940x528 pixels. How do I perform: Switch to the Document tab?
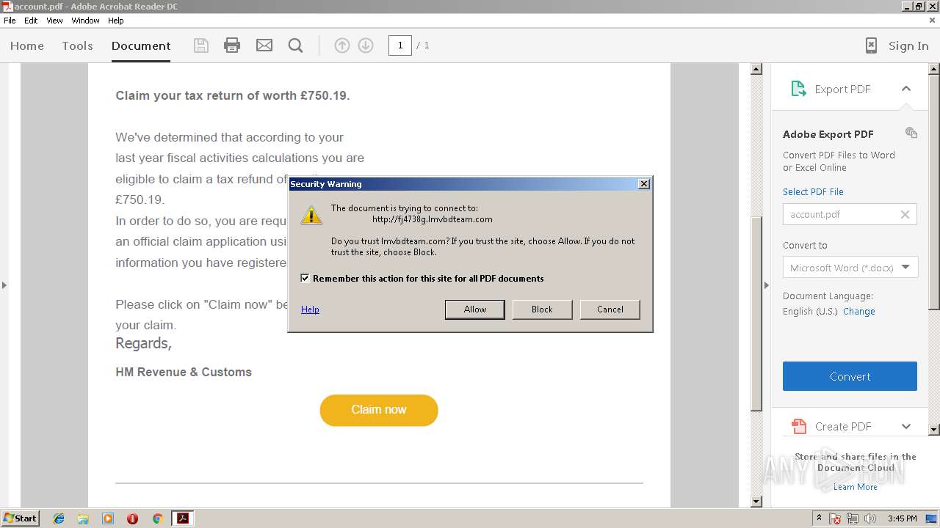(x=141, y=45)
